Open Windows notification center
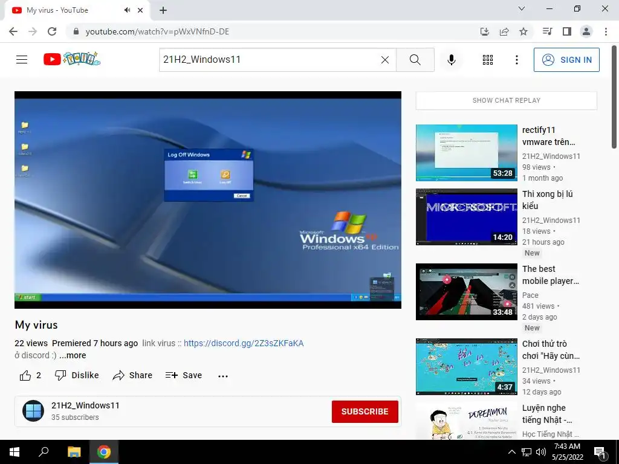Screen dimensions: 619x464 tap(600, 453)
